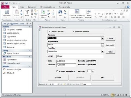Click the Modulo1 module icon
The height and width of the screenshot is (98, 131).
pyautogui.click(x=4, y=73)
